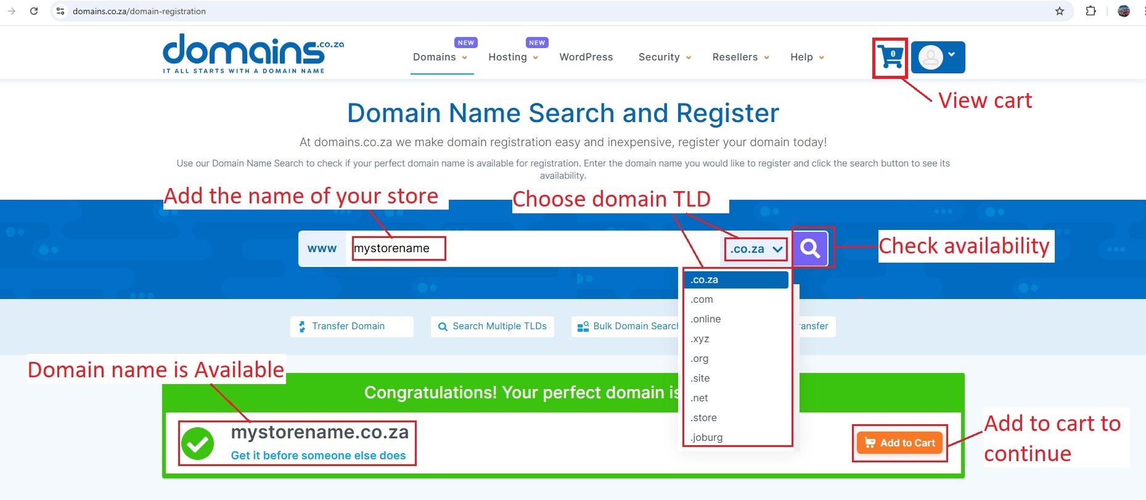Open the user account avatar menu

pos(937,57)
